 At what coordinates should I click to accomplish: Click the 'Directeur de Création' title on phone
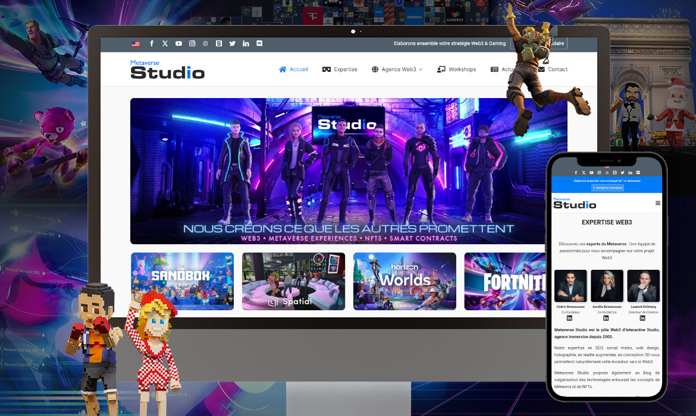point(643,312)
